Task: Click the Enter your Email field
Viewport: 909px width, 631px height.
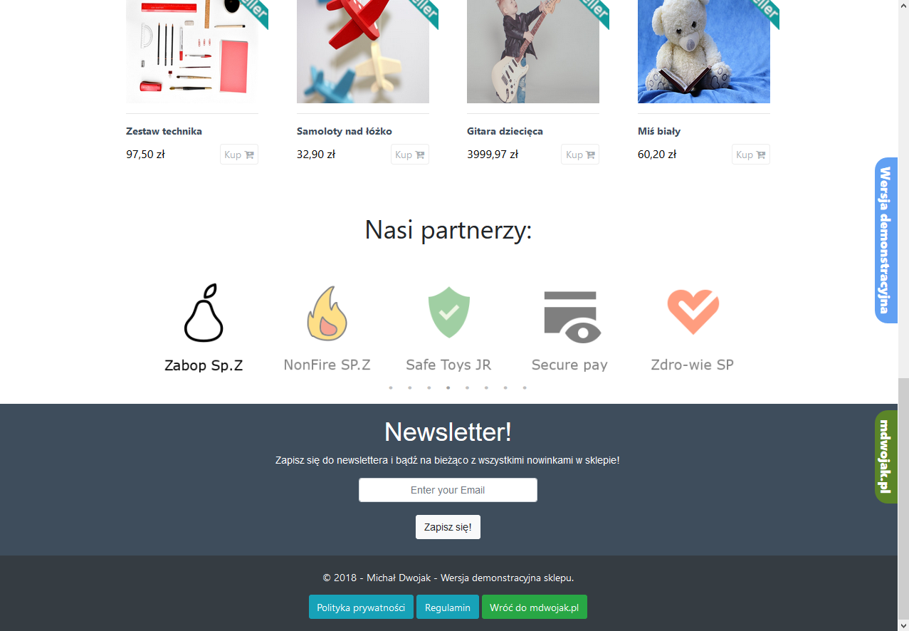Action: (x=448, y=490)
